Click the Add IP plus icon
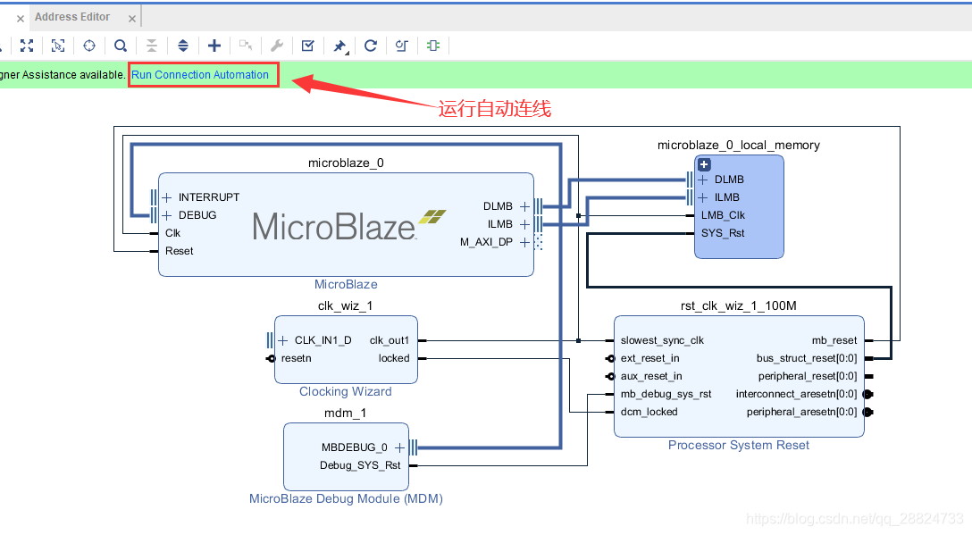 214,46
